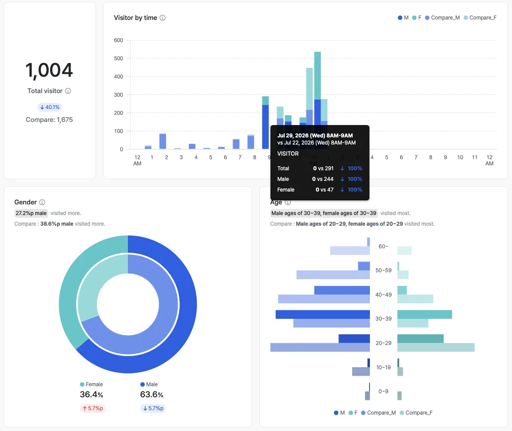Screen dimensions: 512x431
Task: Click the '27.2%p male' highlight badge
Action: (x=31, y=213)
